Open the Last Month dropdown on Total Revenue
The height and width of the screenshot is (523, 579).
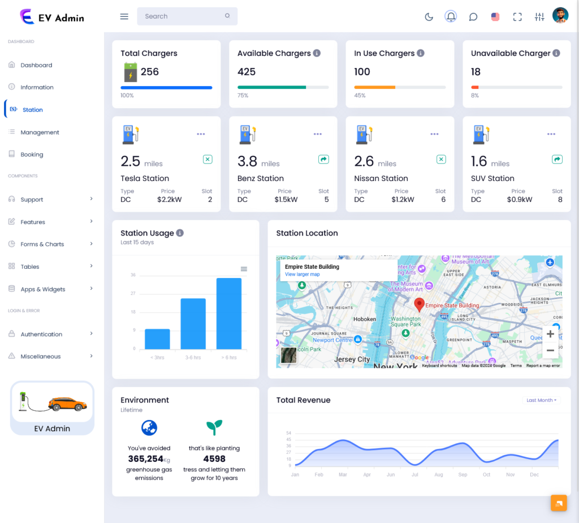point(541,400)
